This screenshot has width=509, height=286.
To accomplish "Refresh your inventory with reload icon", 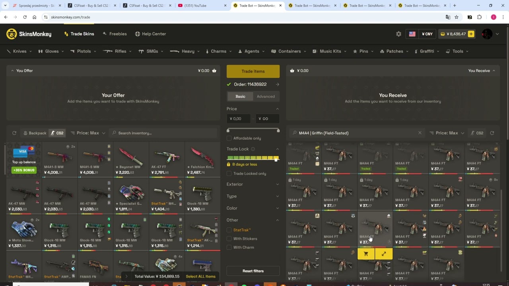I will tap(14, 133).
